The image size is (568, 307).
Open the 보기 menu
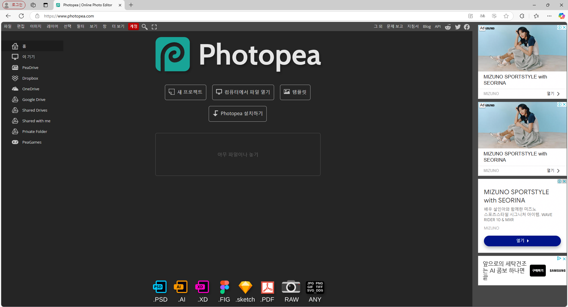pos(94,26)
